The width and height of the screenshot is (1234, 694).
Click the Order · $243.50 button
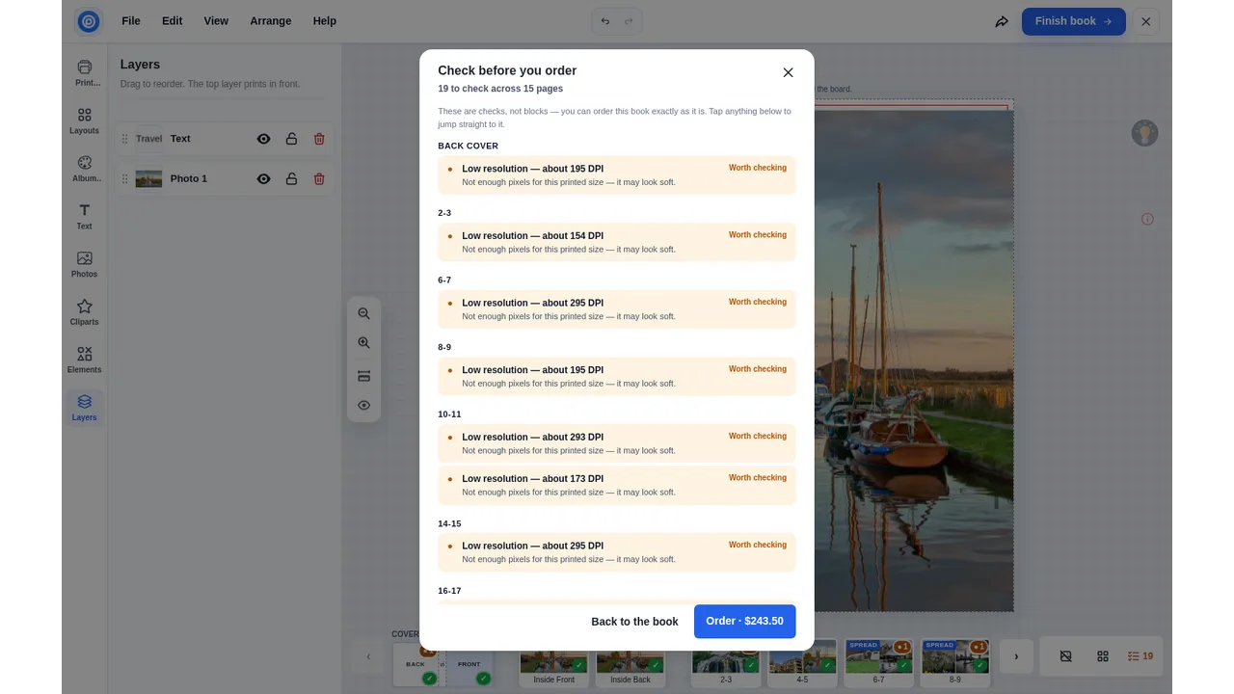coord(744,622)
